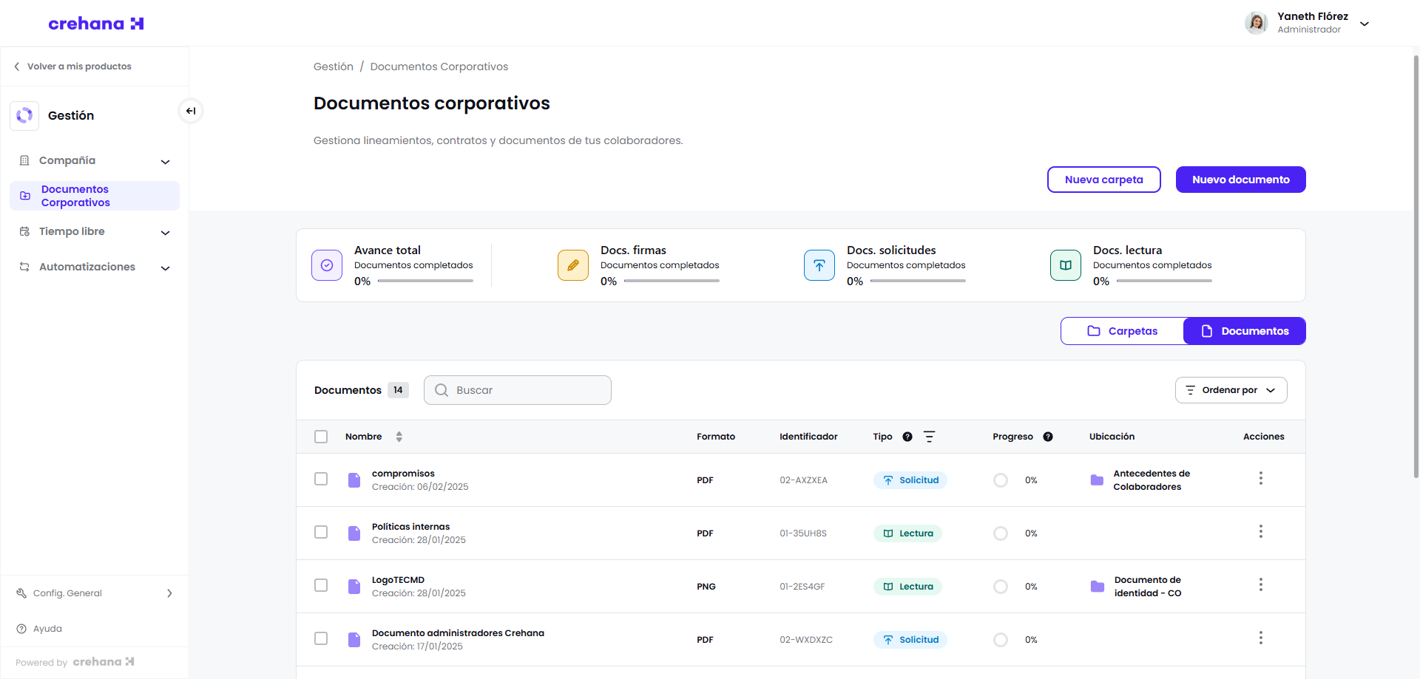This screenshot has height=679, width=1420.
Task: Click the Nombre column sort arrows
Action: click(x=399, y=437)
